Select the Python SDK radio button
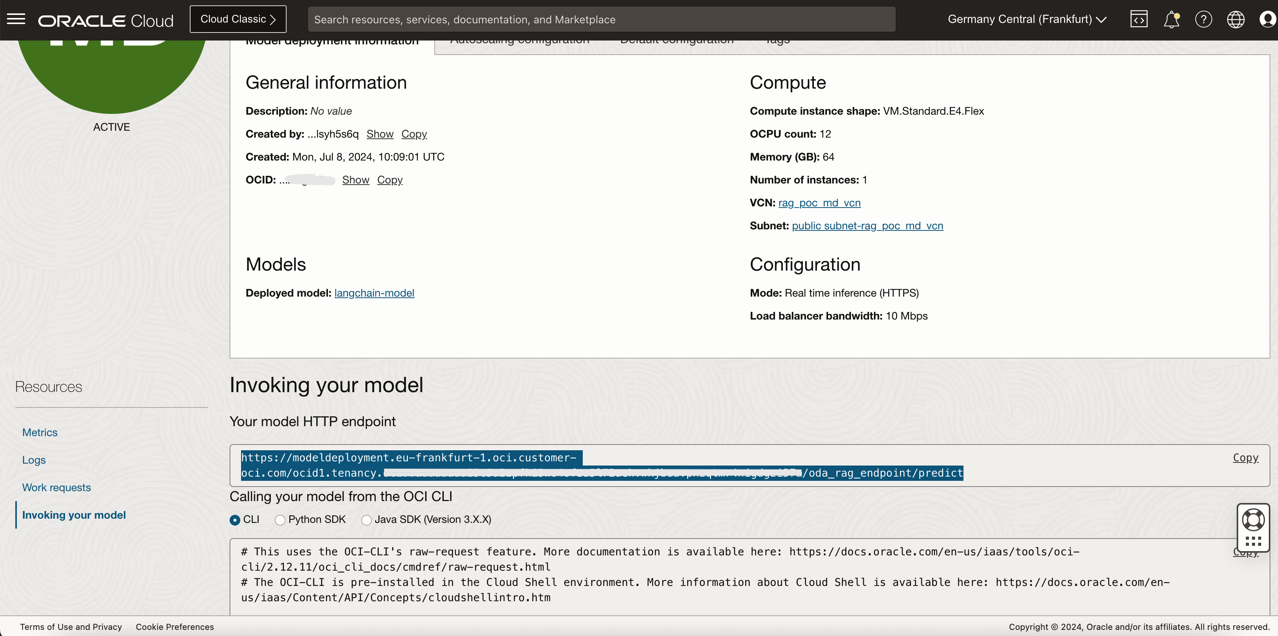 tap(280, 520)
